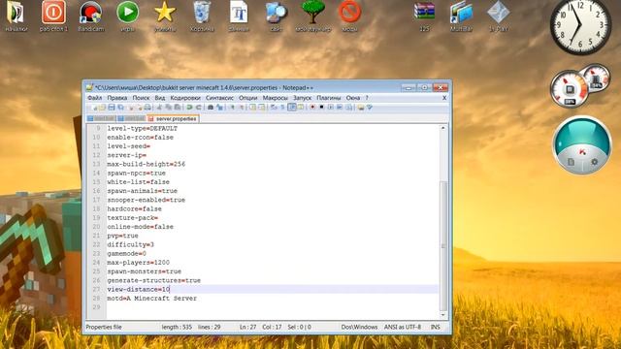Cut selection using the scissors icon
The height and width of the screenshot is (349, 621).
(x=159, y=108)
